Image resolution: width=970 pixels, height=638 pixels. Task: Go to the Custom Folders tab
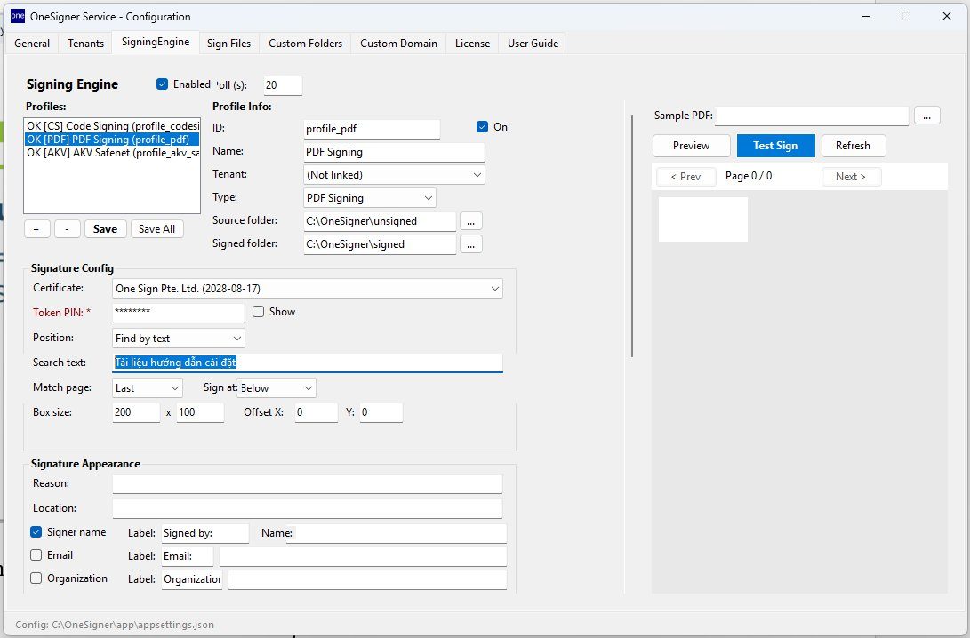click(305, 44)
